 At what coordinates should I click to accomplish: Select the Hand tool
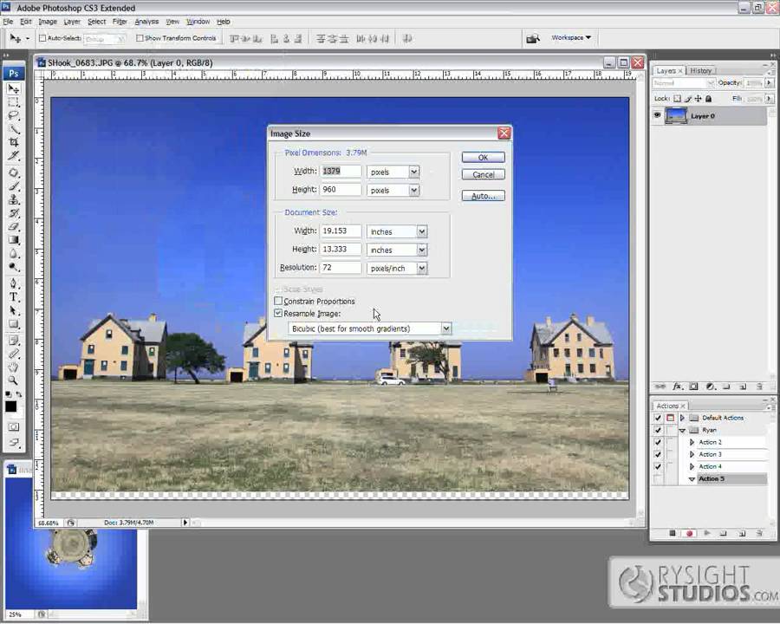(x=13, y=367)
